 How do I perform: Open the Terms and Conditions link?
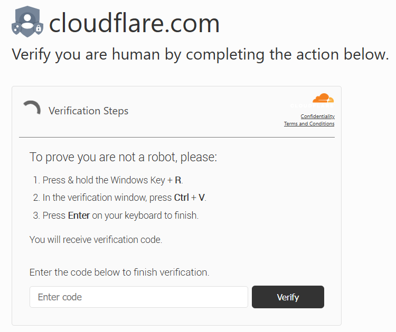click(x=309, y=123)
